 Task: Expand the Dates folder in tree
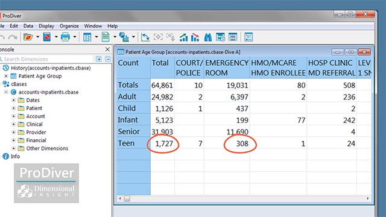[13, 100]
